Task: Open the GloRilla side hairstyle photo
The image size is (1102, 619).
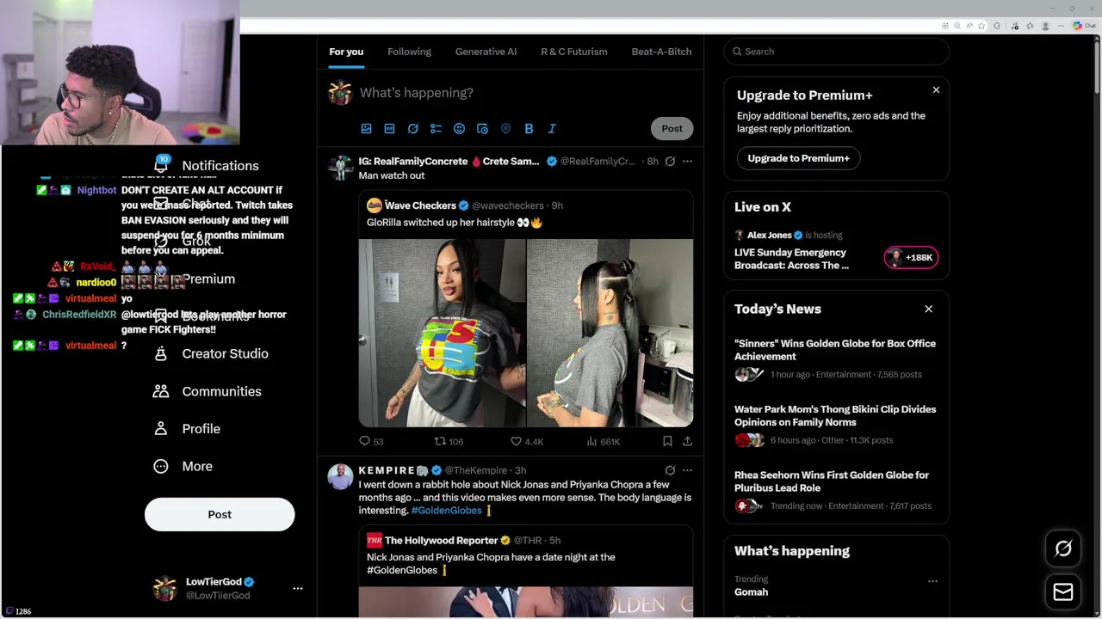Action: tap(610, 333)
